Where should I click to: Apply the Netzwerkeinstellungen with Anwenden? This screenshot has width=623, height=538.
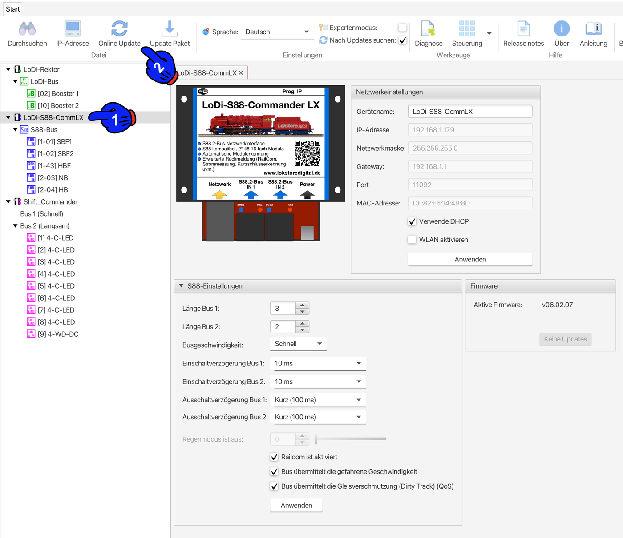470,259
